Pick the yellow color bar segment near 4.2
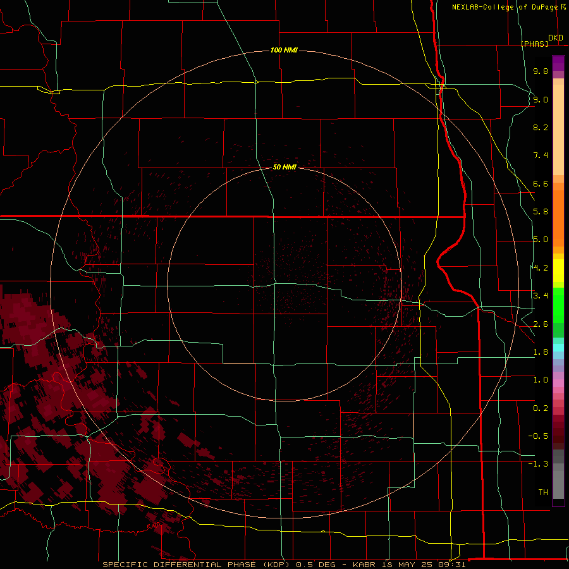 coord(558,271)
